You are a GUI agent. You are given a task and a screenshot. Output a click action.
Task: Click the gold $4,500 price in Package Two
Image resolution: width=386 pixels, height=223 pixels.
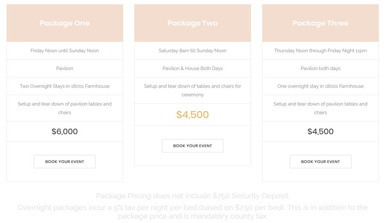point(193,115)
